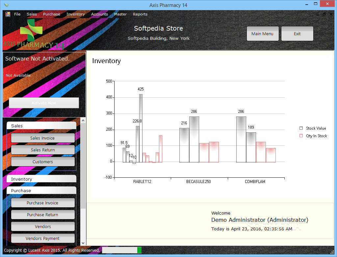Click the RABLET12 axis label
The image size is (337, 257).
pyautogui.click(x=142, y=182)
